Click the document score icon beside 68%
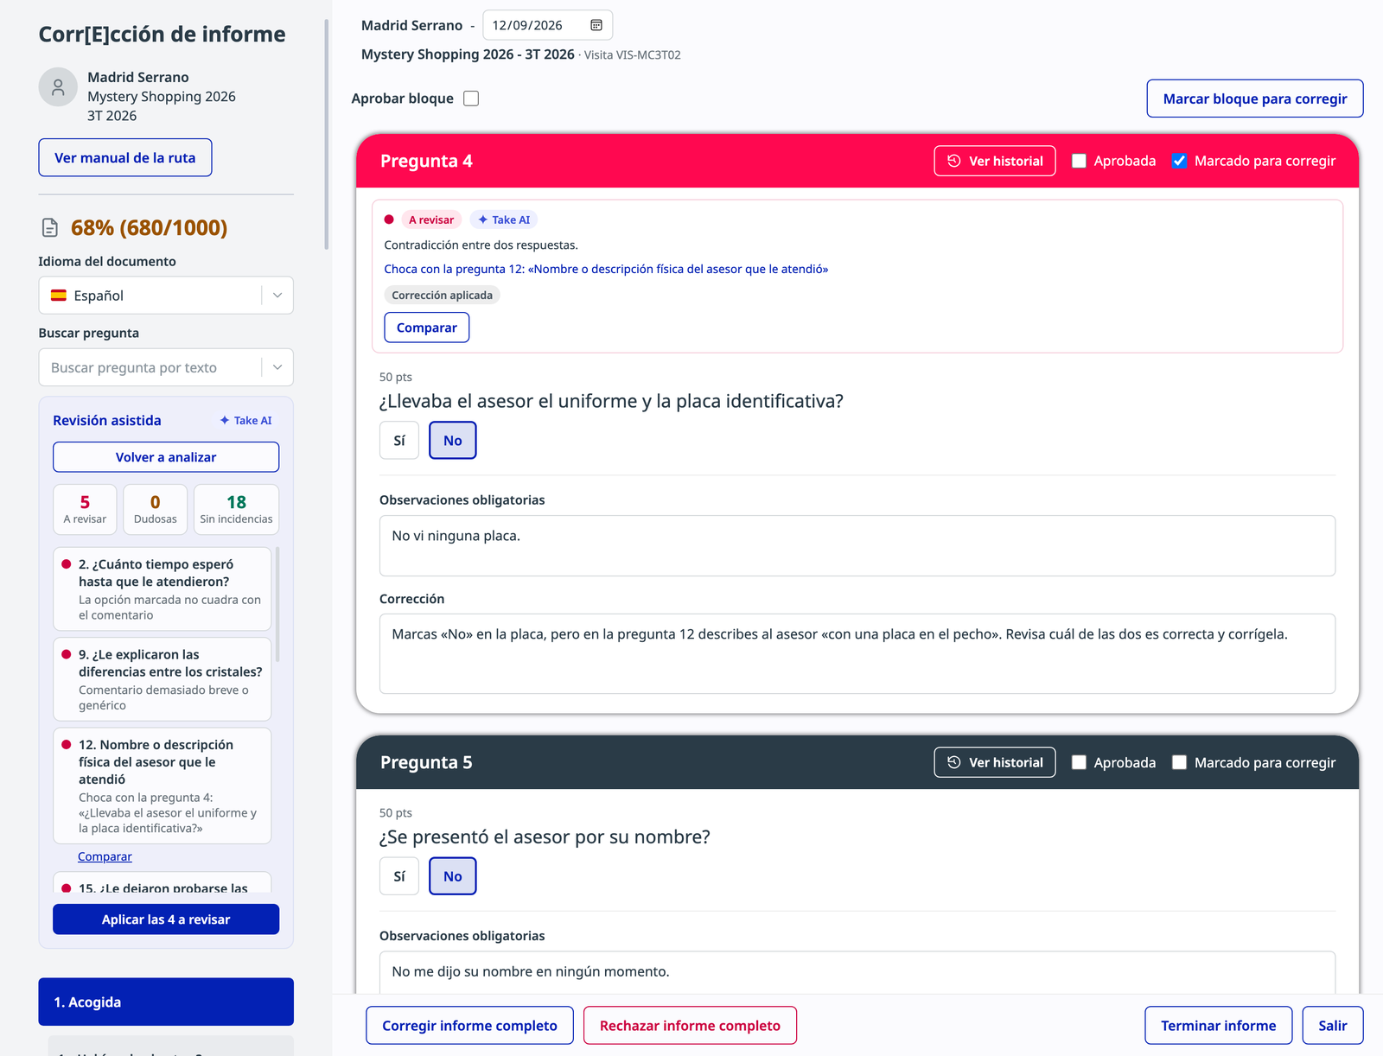 point(50,227)
